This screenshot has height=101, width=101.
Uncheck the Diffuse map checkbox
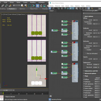[84, 79]
